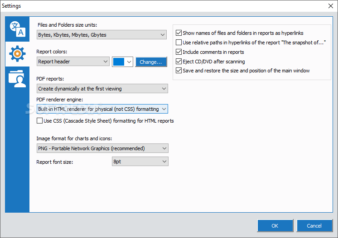Click the 'PDF reports:' label
The height and width of the screenshot is (238, 338).
pyautogui.click(x=50, y=79)
